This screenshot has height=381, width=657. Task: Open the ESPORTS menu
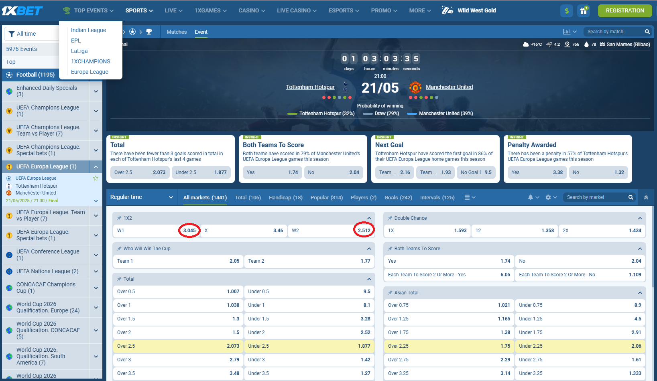click(344, 10)
